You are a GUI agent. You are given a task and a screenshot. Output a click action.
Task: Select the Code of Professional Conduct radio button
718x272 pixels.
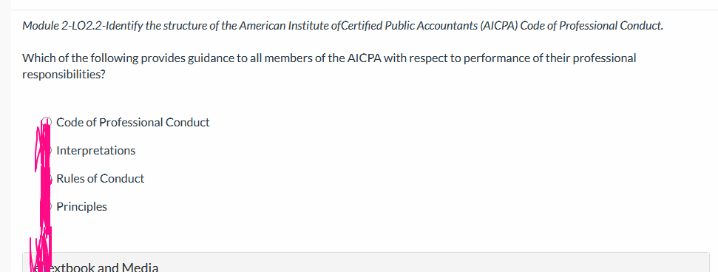[x=46, y=122]
